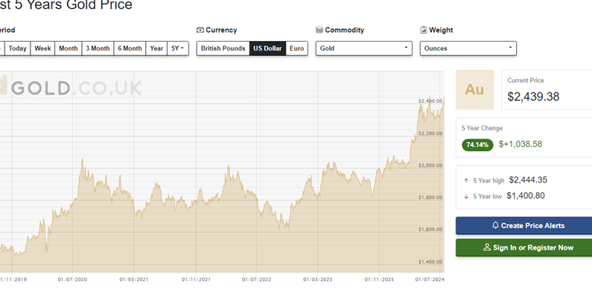The image size is (592, 289).
Task: Click the Current Price label
Action: (x=526, y=80)
